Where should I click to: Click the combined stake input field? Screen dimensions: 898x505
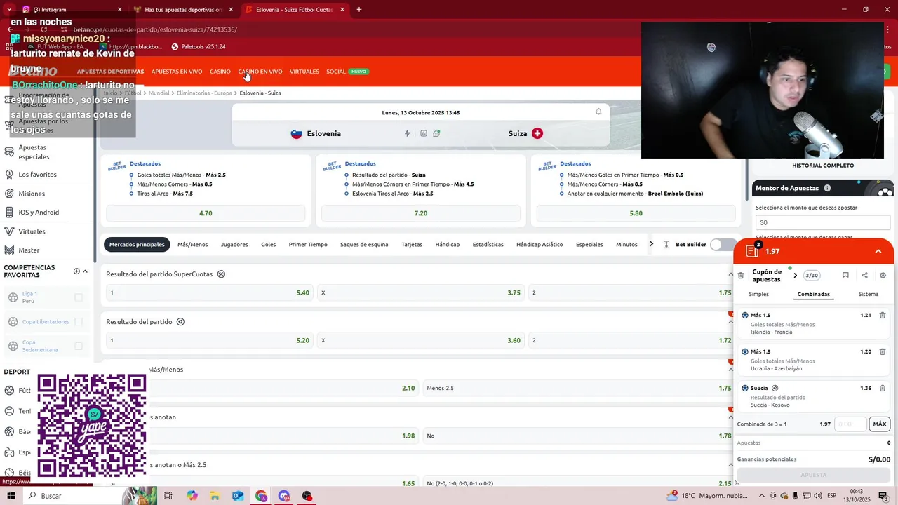(x=850, y=424)
